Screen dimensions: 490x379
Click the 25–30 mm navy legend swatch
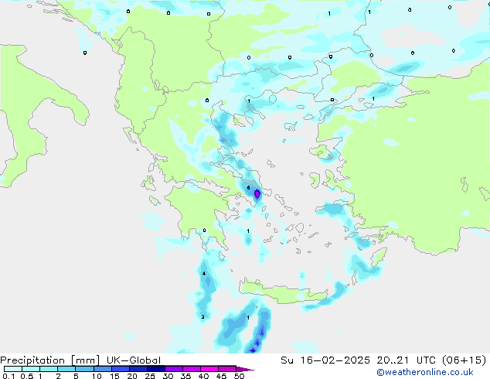coord(155,369)
